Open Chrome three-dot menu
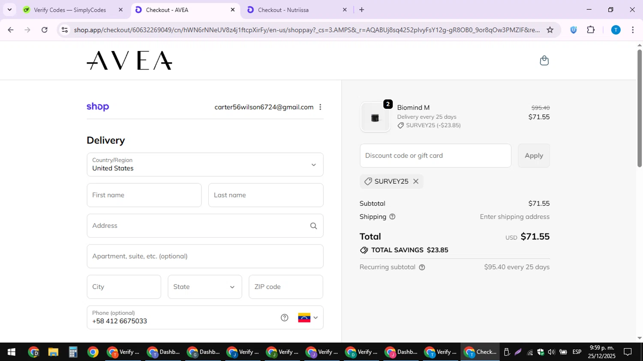The width and height of the screenshot is (643, 361). click(x=633, y=30)
